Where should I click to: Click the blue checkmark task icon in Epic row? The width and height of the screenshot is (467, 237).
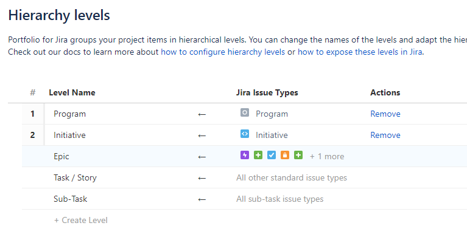272,155
